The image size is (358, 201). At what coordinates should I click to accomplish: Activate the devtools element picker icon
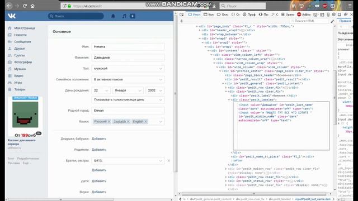click(x=181, y=15)
